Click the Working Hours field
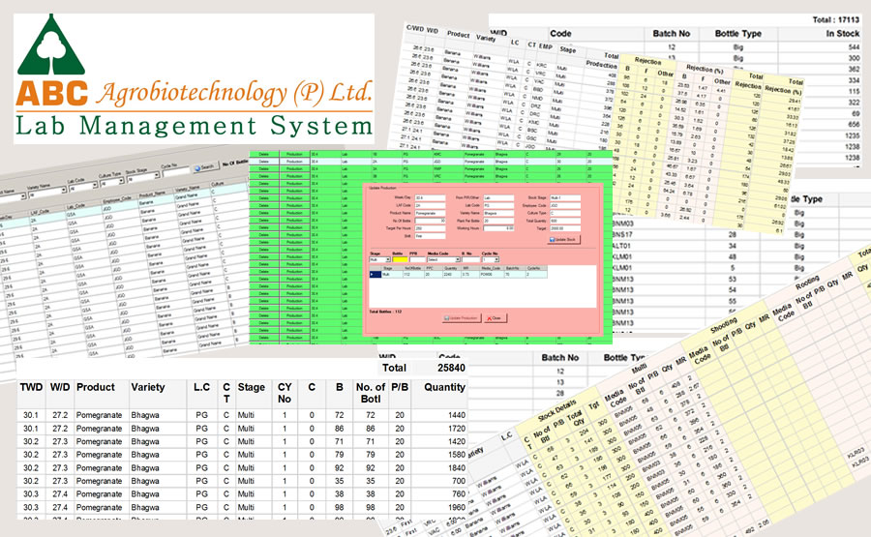The height and width of the screenshot is (537, 871). pyautogui.click(x=498, y=228)
